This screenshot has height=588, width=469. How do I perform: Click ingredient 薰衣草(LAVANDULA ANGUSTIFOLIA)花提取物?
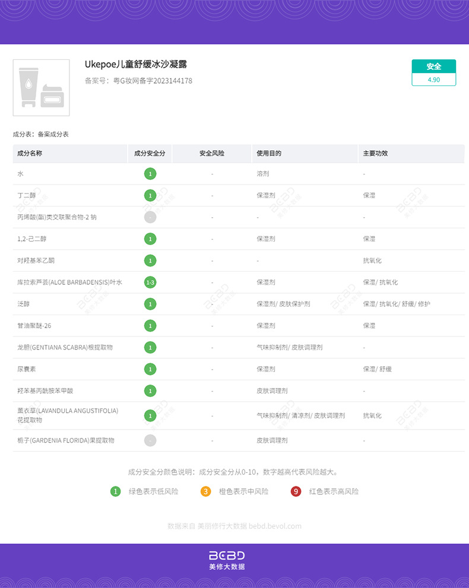pos(68,415)
